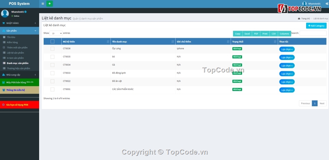
Task: Click the Next pagination button
Action: 322,103
